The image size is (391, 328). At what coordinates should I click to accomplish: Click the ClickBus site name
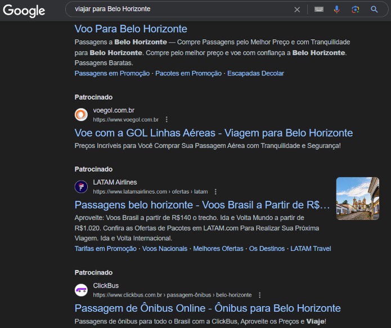[106, 286]
